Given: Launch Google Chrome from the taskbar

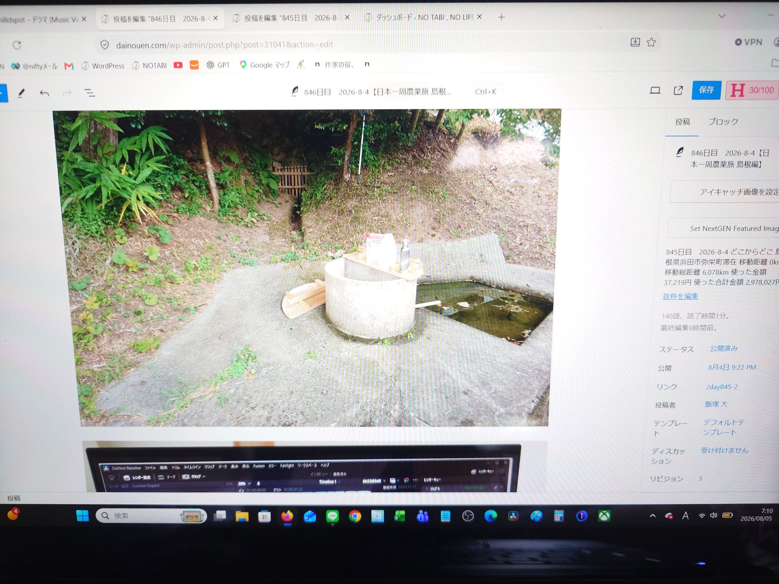Looking at the screenshot, I should point(355,516).
